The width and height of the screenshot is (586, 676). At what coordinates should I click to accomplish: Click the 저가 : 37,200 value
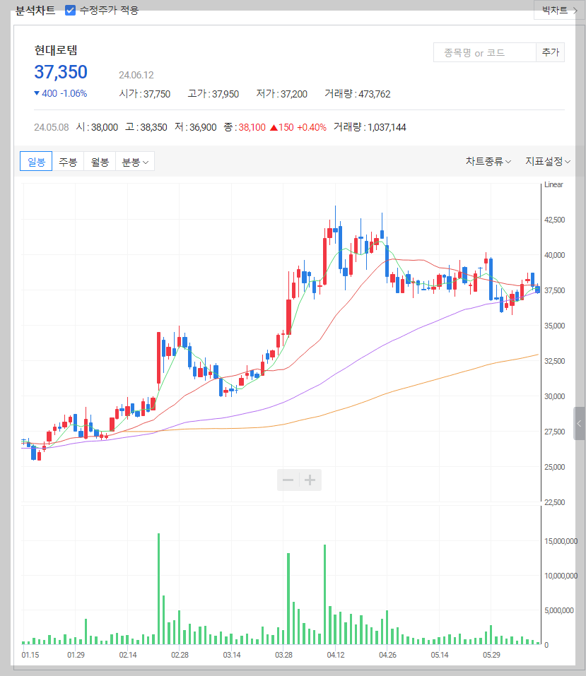pos(282,94)
